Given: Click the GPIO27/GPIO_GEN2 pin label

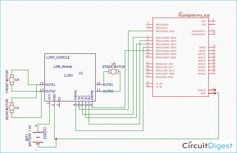Looking at the screenshot, I should coord(166,41).
